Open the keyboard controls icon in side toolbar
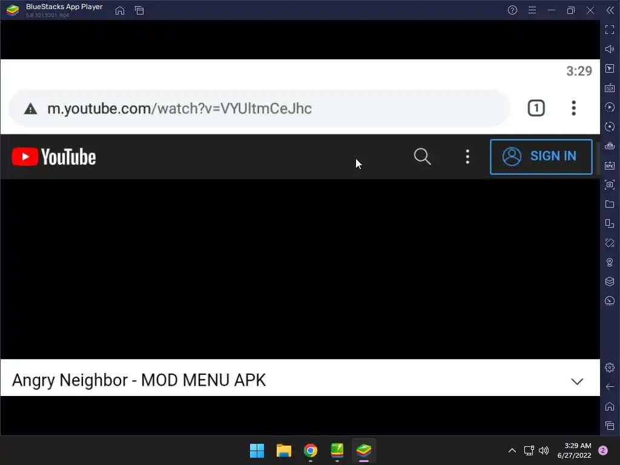This screenshot has width=620, height=465. pos(610,88)
